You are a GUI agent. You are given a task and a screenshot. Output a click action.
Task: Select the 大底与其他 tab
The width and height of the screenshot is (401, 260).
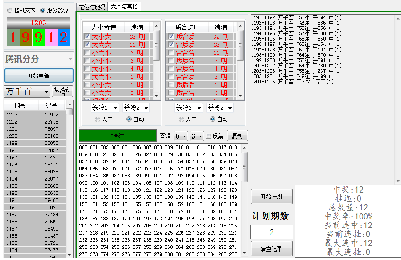(124, 6)
